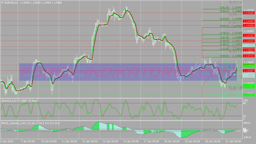This screenshot has width=256, height=144.
Task: Click the 10 Jan 04:00 time label
Action: tap(49, 141)
